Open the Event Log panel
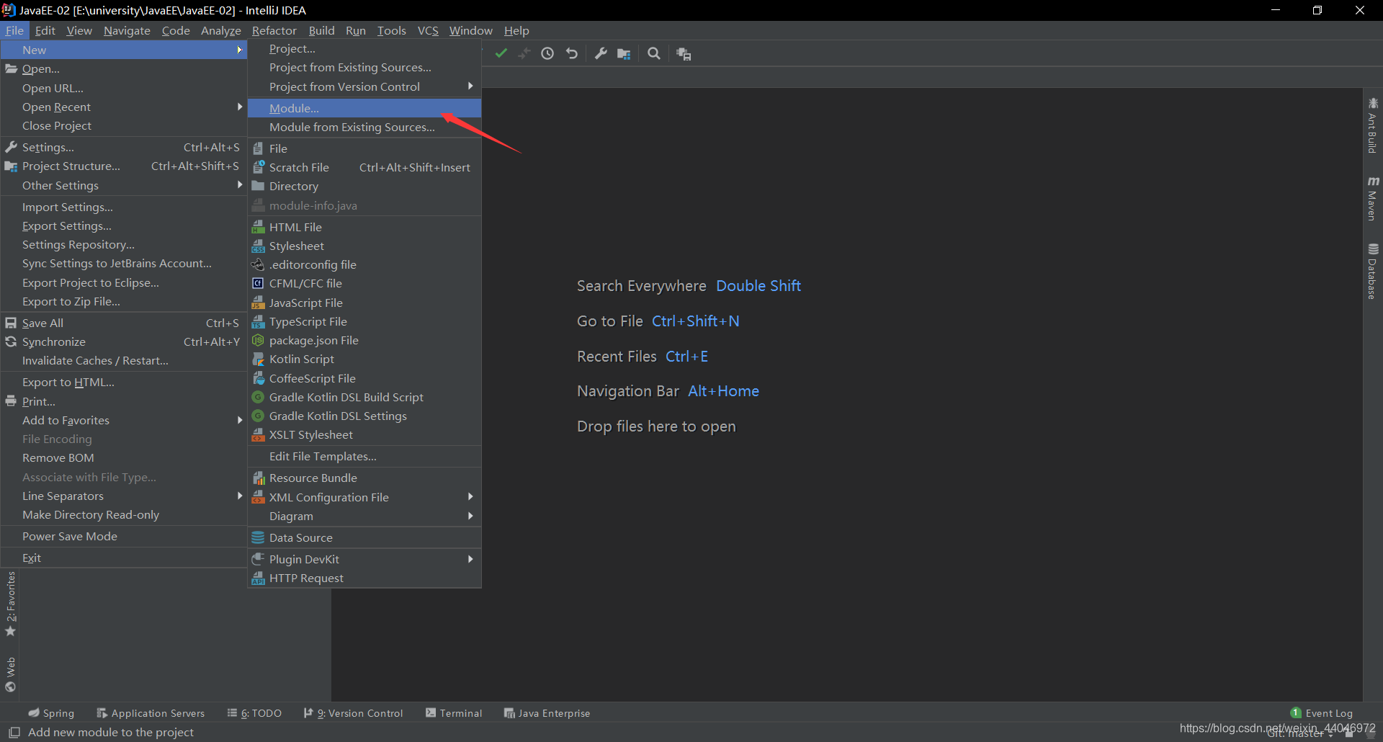This screenshot has width=1383, height=742. tap(1322, 713)
